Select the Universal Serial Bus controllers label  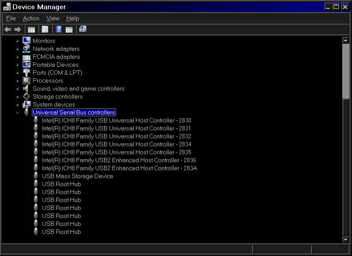tap(74, 112)
